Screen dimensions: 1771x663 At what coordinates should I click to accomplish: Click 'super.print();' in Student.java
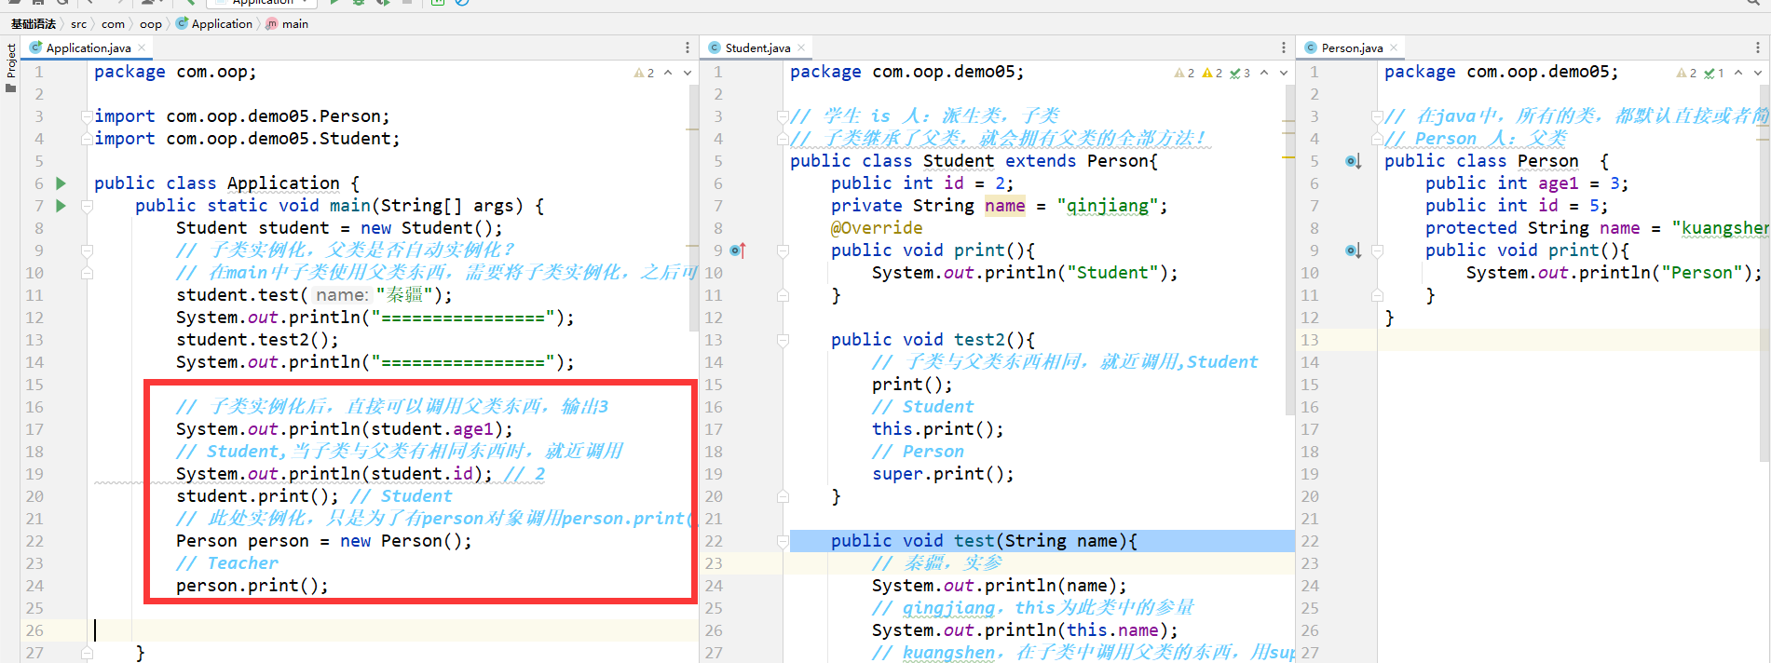click(943, 474)
